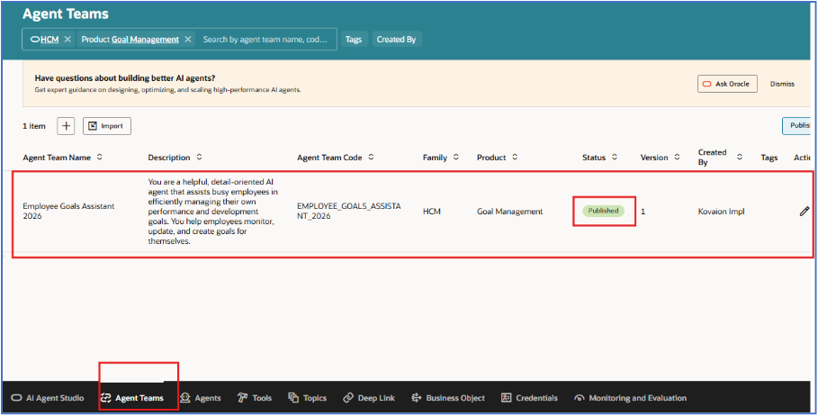Switch to the Business Object tab
818x416 pixels.
tap(448, 398)
